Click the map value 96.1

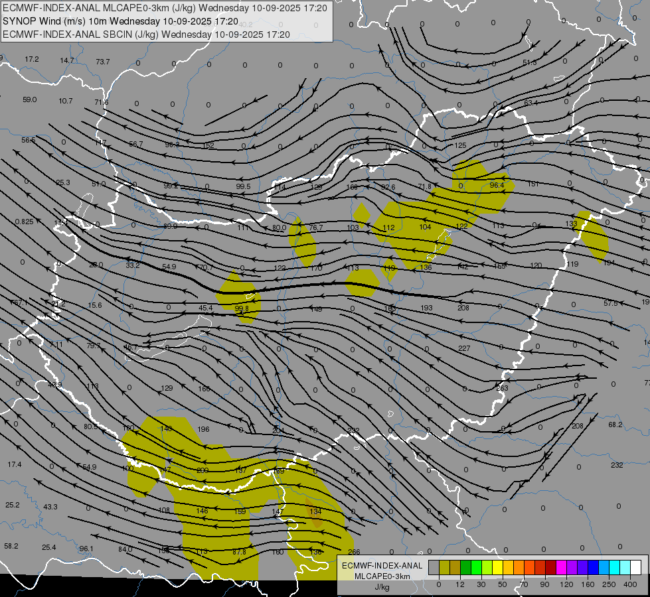coord(86,549)
